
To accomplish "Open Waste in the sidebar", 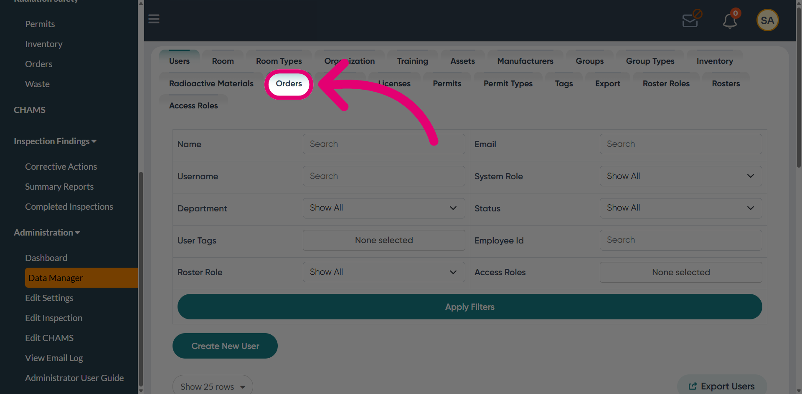I will click(38, 84).
